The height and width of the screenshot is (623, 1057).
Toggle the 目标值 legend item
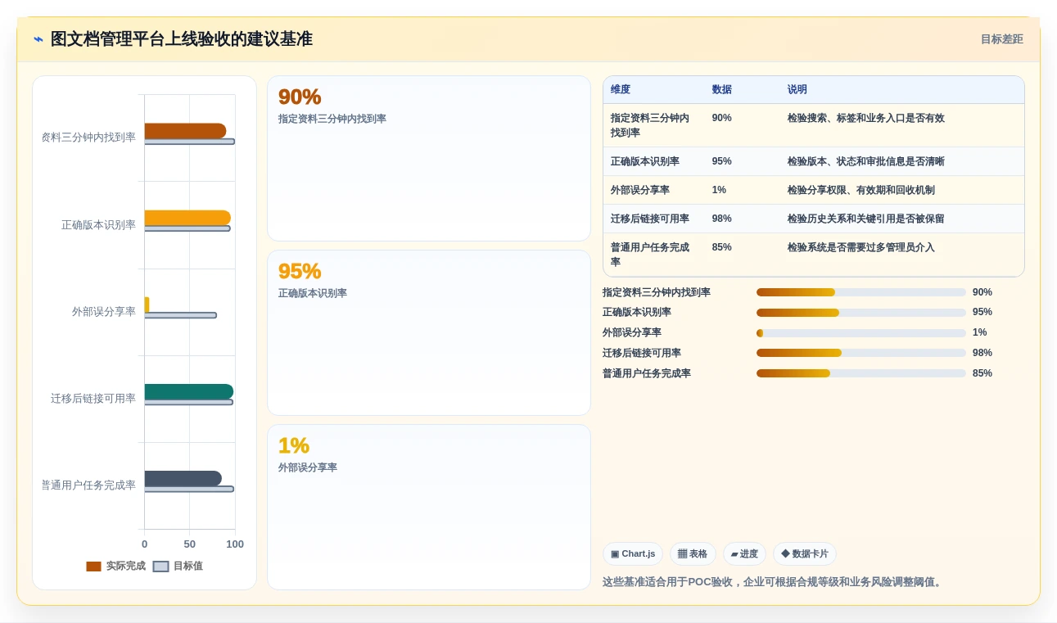click(x=178, y=566)
